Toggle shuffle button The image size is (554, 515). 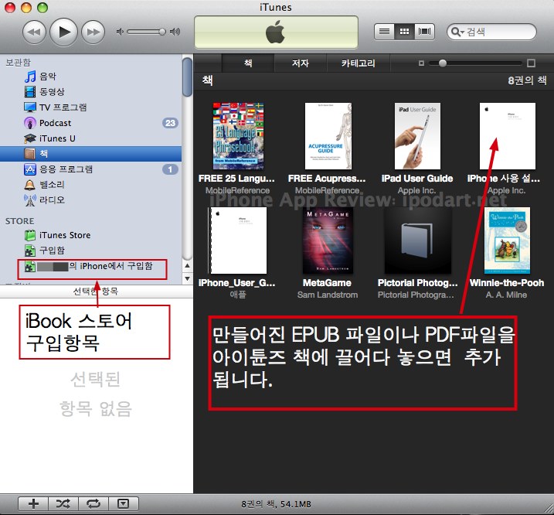63,503
